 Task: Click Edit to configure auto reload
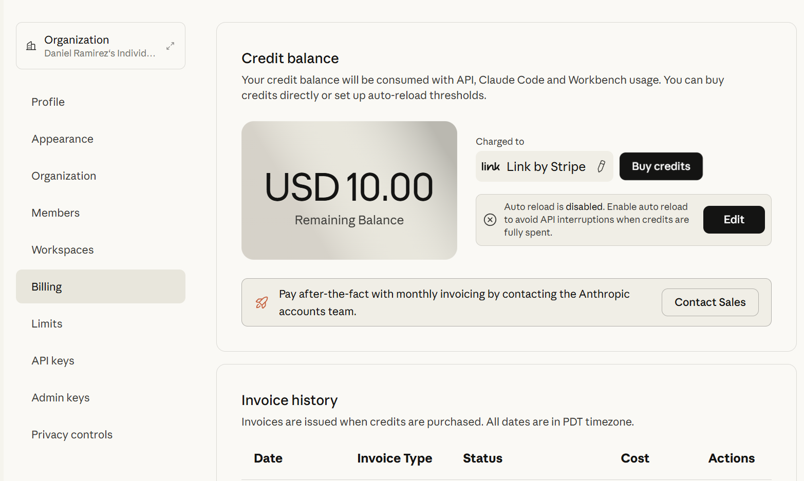[x=734, y=220]
